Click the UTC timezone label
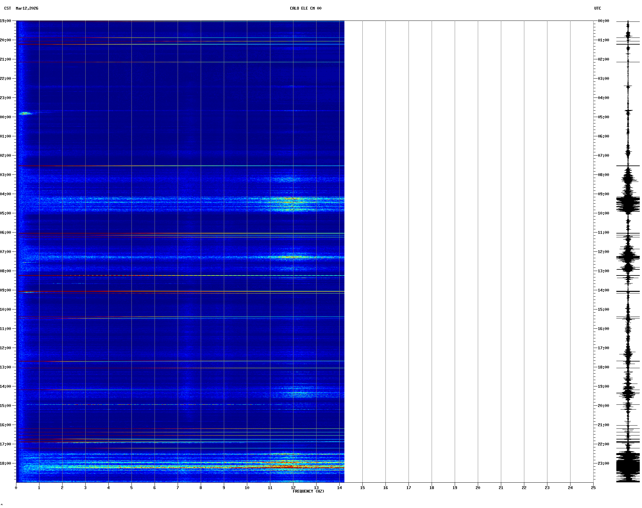Viewport: 642px width, 508px height. (x=597, y=8)
